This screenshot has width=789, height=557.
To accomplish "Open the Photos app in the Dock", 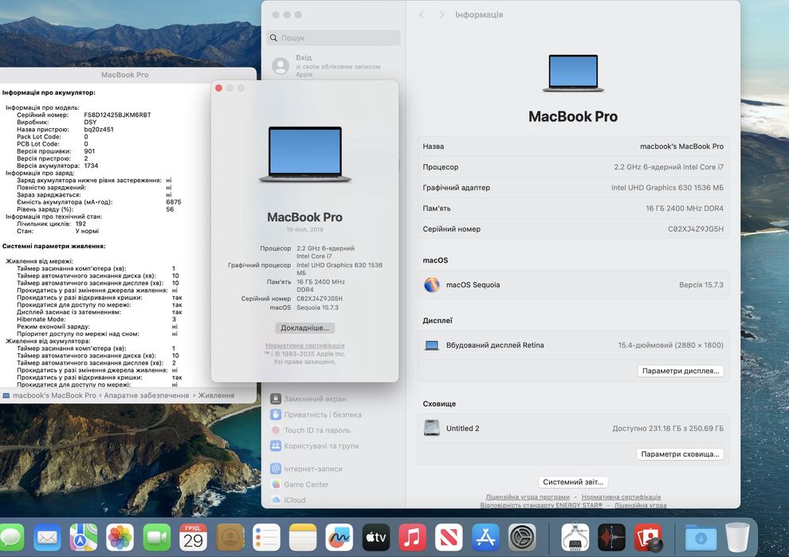I will 120,537.
